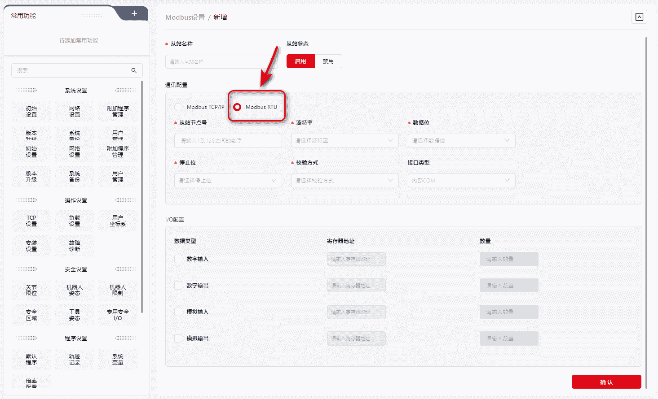The image size is (658, 399).
Task: Enable the 数字输入 checkbox
Action: click(178, 259)
